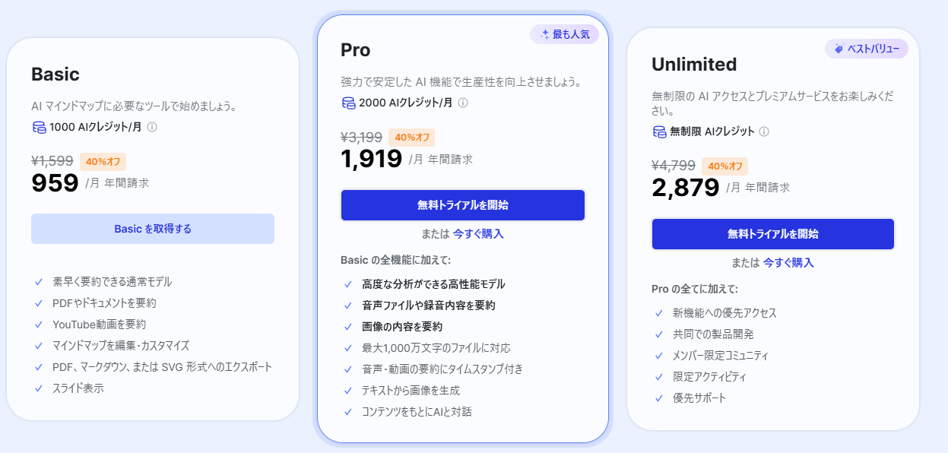The width and height of the screenshot is (948, 453).
Task: Click 今すぐ購入 link under the Unlimited plan
Action: click(788, 263)
